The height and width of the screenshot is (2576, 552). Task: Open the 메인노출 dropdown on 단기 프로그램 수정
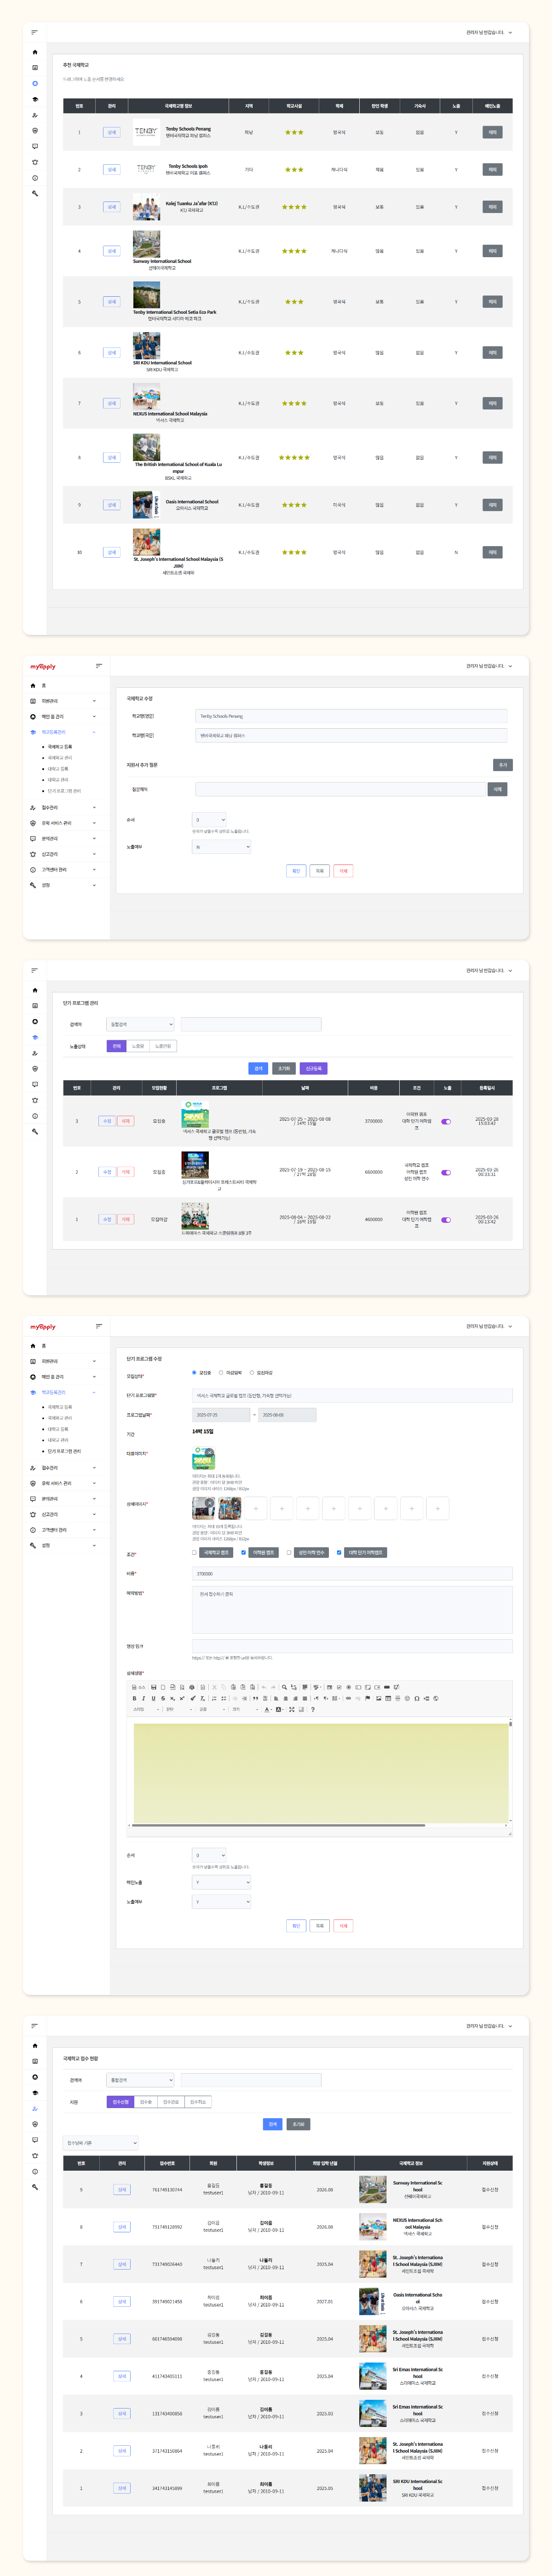coord(221,1882)
